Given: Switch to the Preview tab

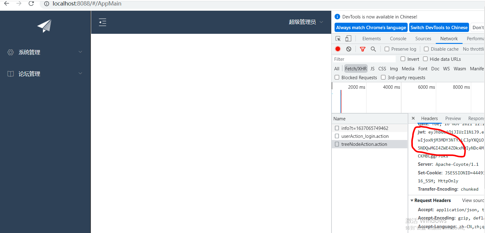Looking at the screenshot, I should pyautogui.click(x=453, y=118).
